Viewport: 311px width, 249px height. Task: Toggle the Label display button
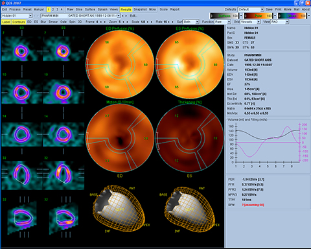tap(6, 22)
